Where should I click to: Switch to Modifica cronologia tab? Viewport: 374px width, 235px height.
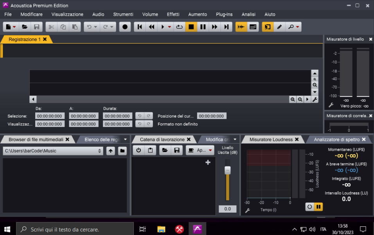[x=218, y=139]
